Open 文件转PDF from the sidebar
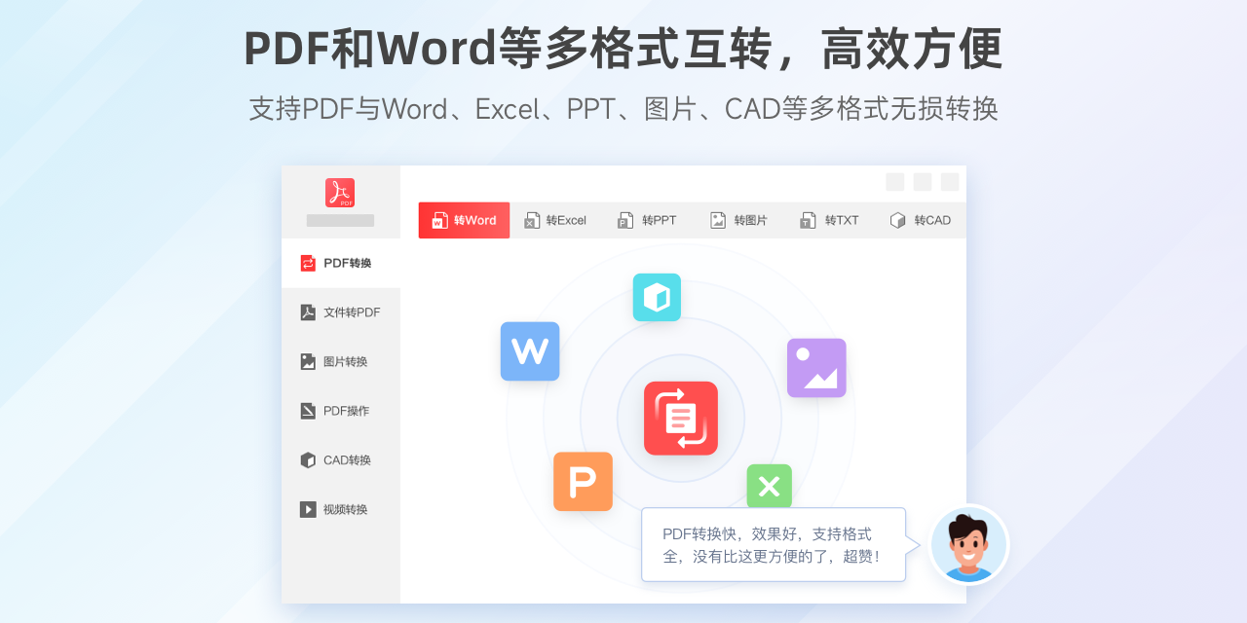 click(307, 311)
